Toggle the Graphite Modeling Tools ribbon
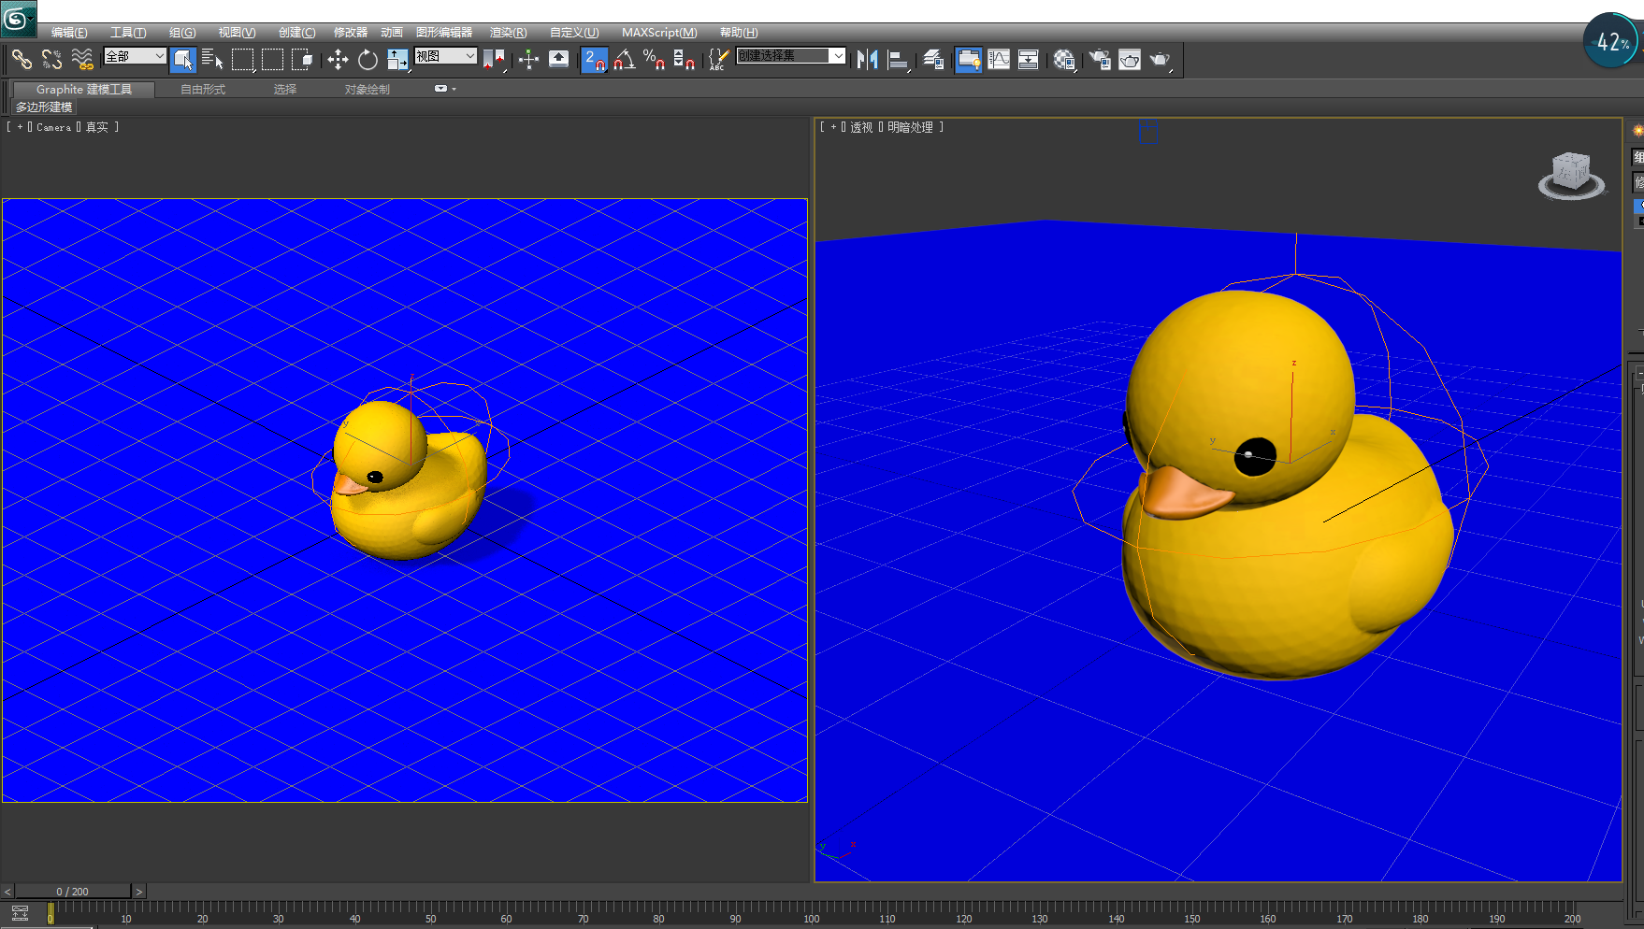 (969, 60)
